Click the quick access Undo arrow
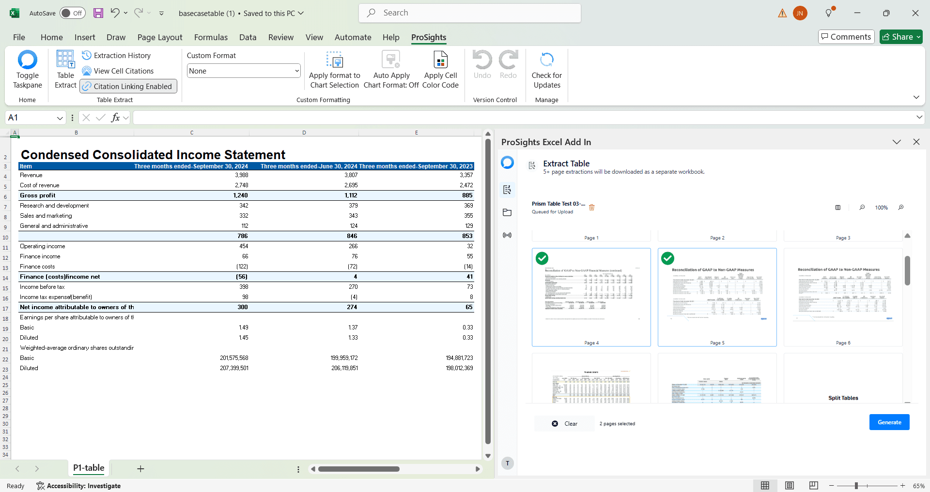 pos(115,13)
